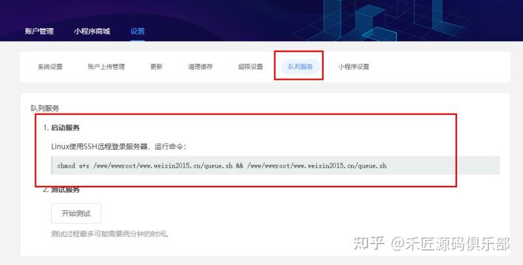Click the chmod a+x queue.sh command text
The width and height of the screenshot is (523, 265).
(x=222, y=165)
